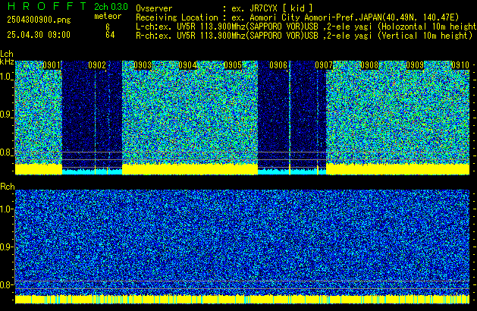Click the Lch 0.9 frequency axis label

6,115
